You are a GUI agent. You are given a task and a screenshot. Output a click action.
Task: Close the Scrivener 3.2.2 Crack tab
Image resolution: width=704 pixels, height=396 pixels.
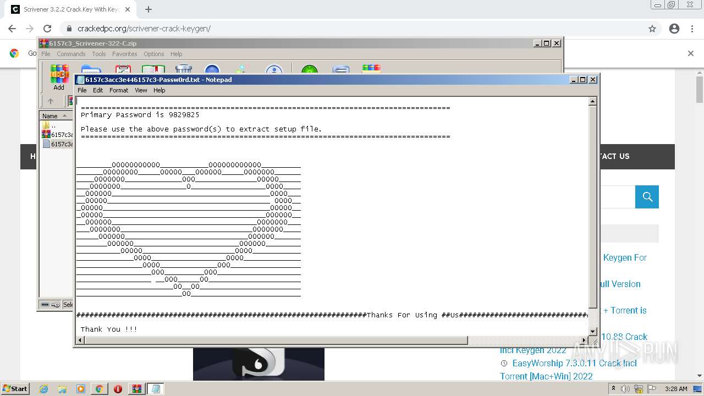coord(128,9)
